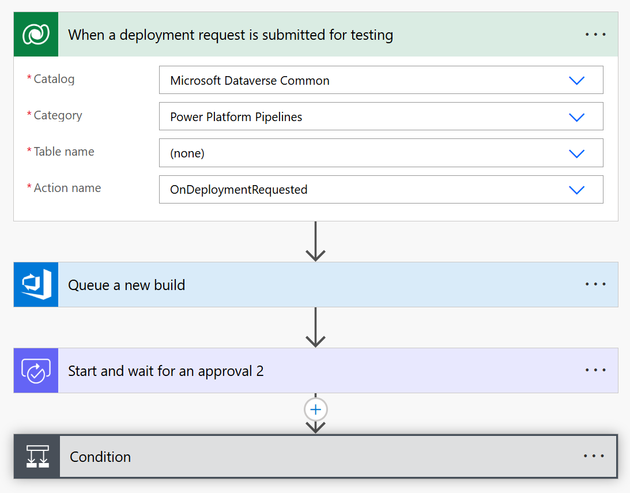Open the Condition step's ellipsis menu

pos(594,456)
